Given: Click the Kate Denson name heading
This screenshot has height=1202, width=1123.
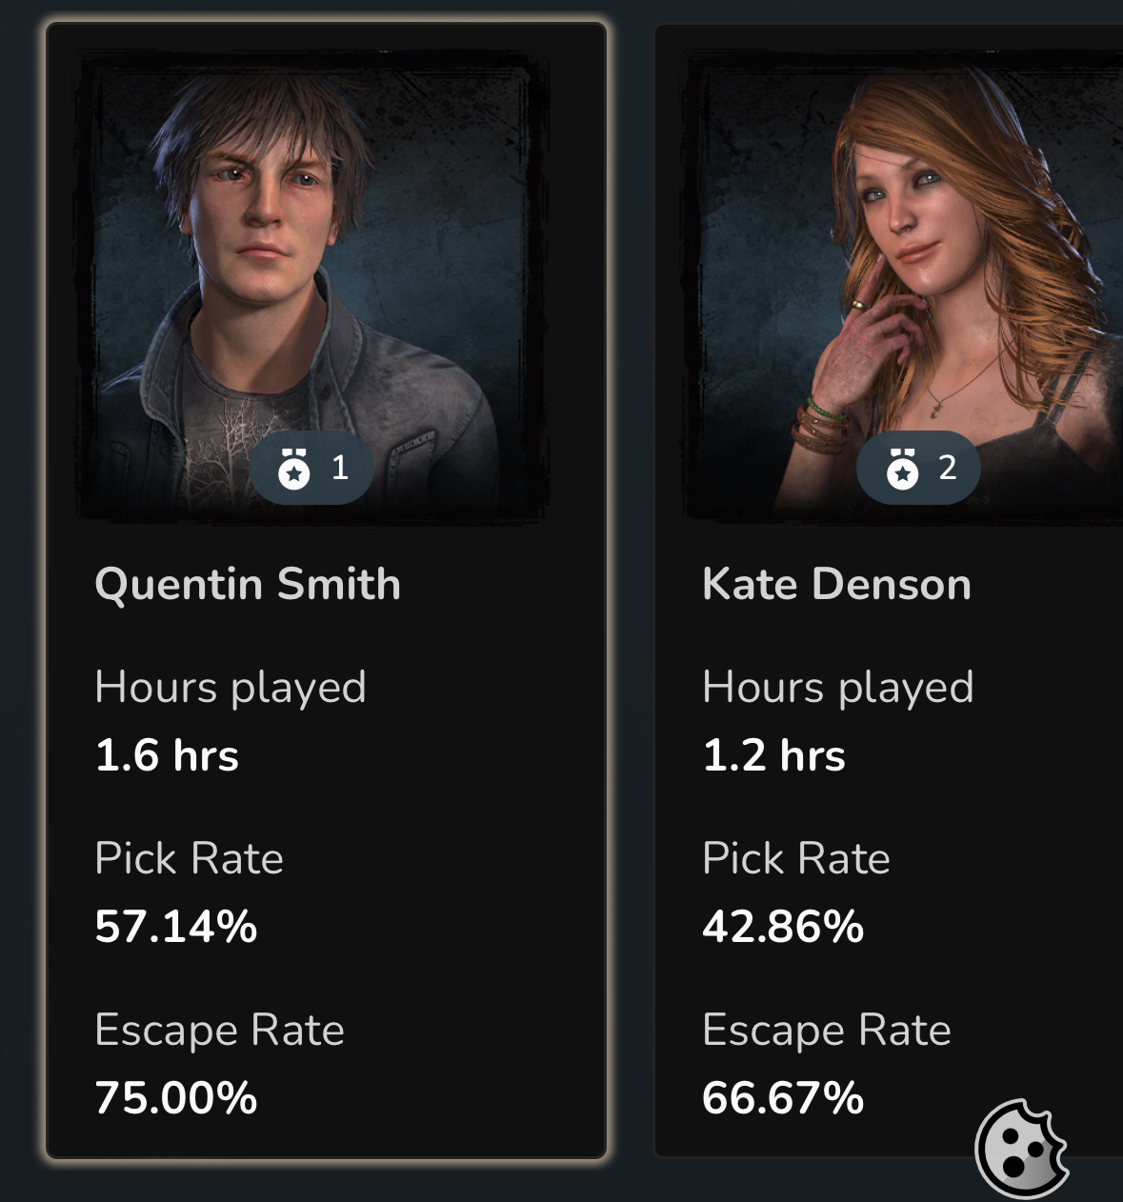Looking at the screenshot, I should 836,584.
